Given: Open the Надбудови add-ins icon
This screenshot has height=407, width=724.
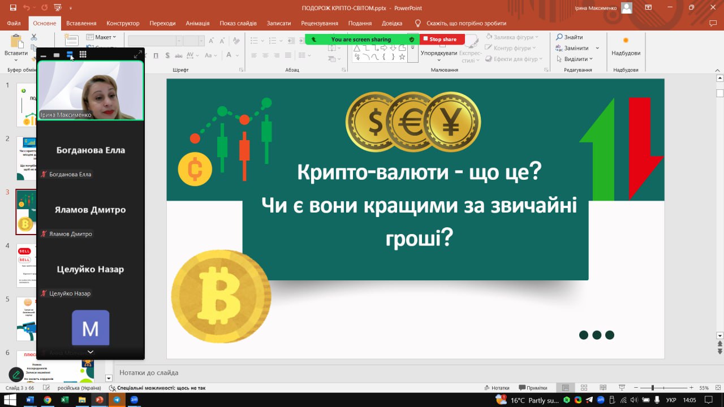Looking at the screenshot, I should point(626,45).
